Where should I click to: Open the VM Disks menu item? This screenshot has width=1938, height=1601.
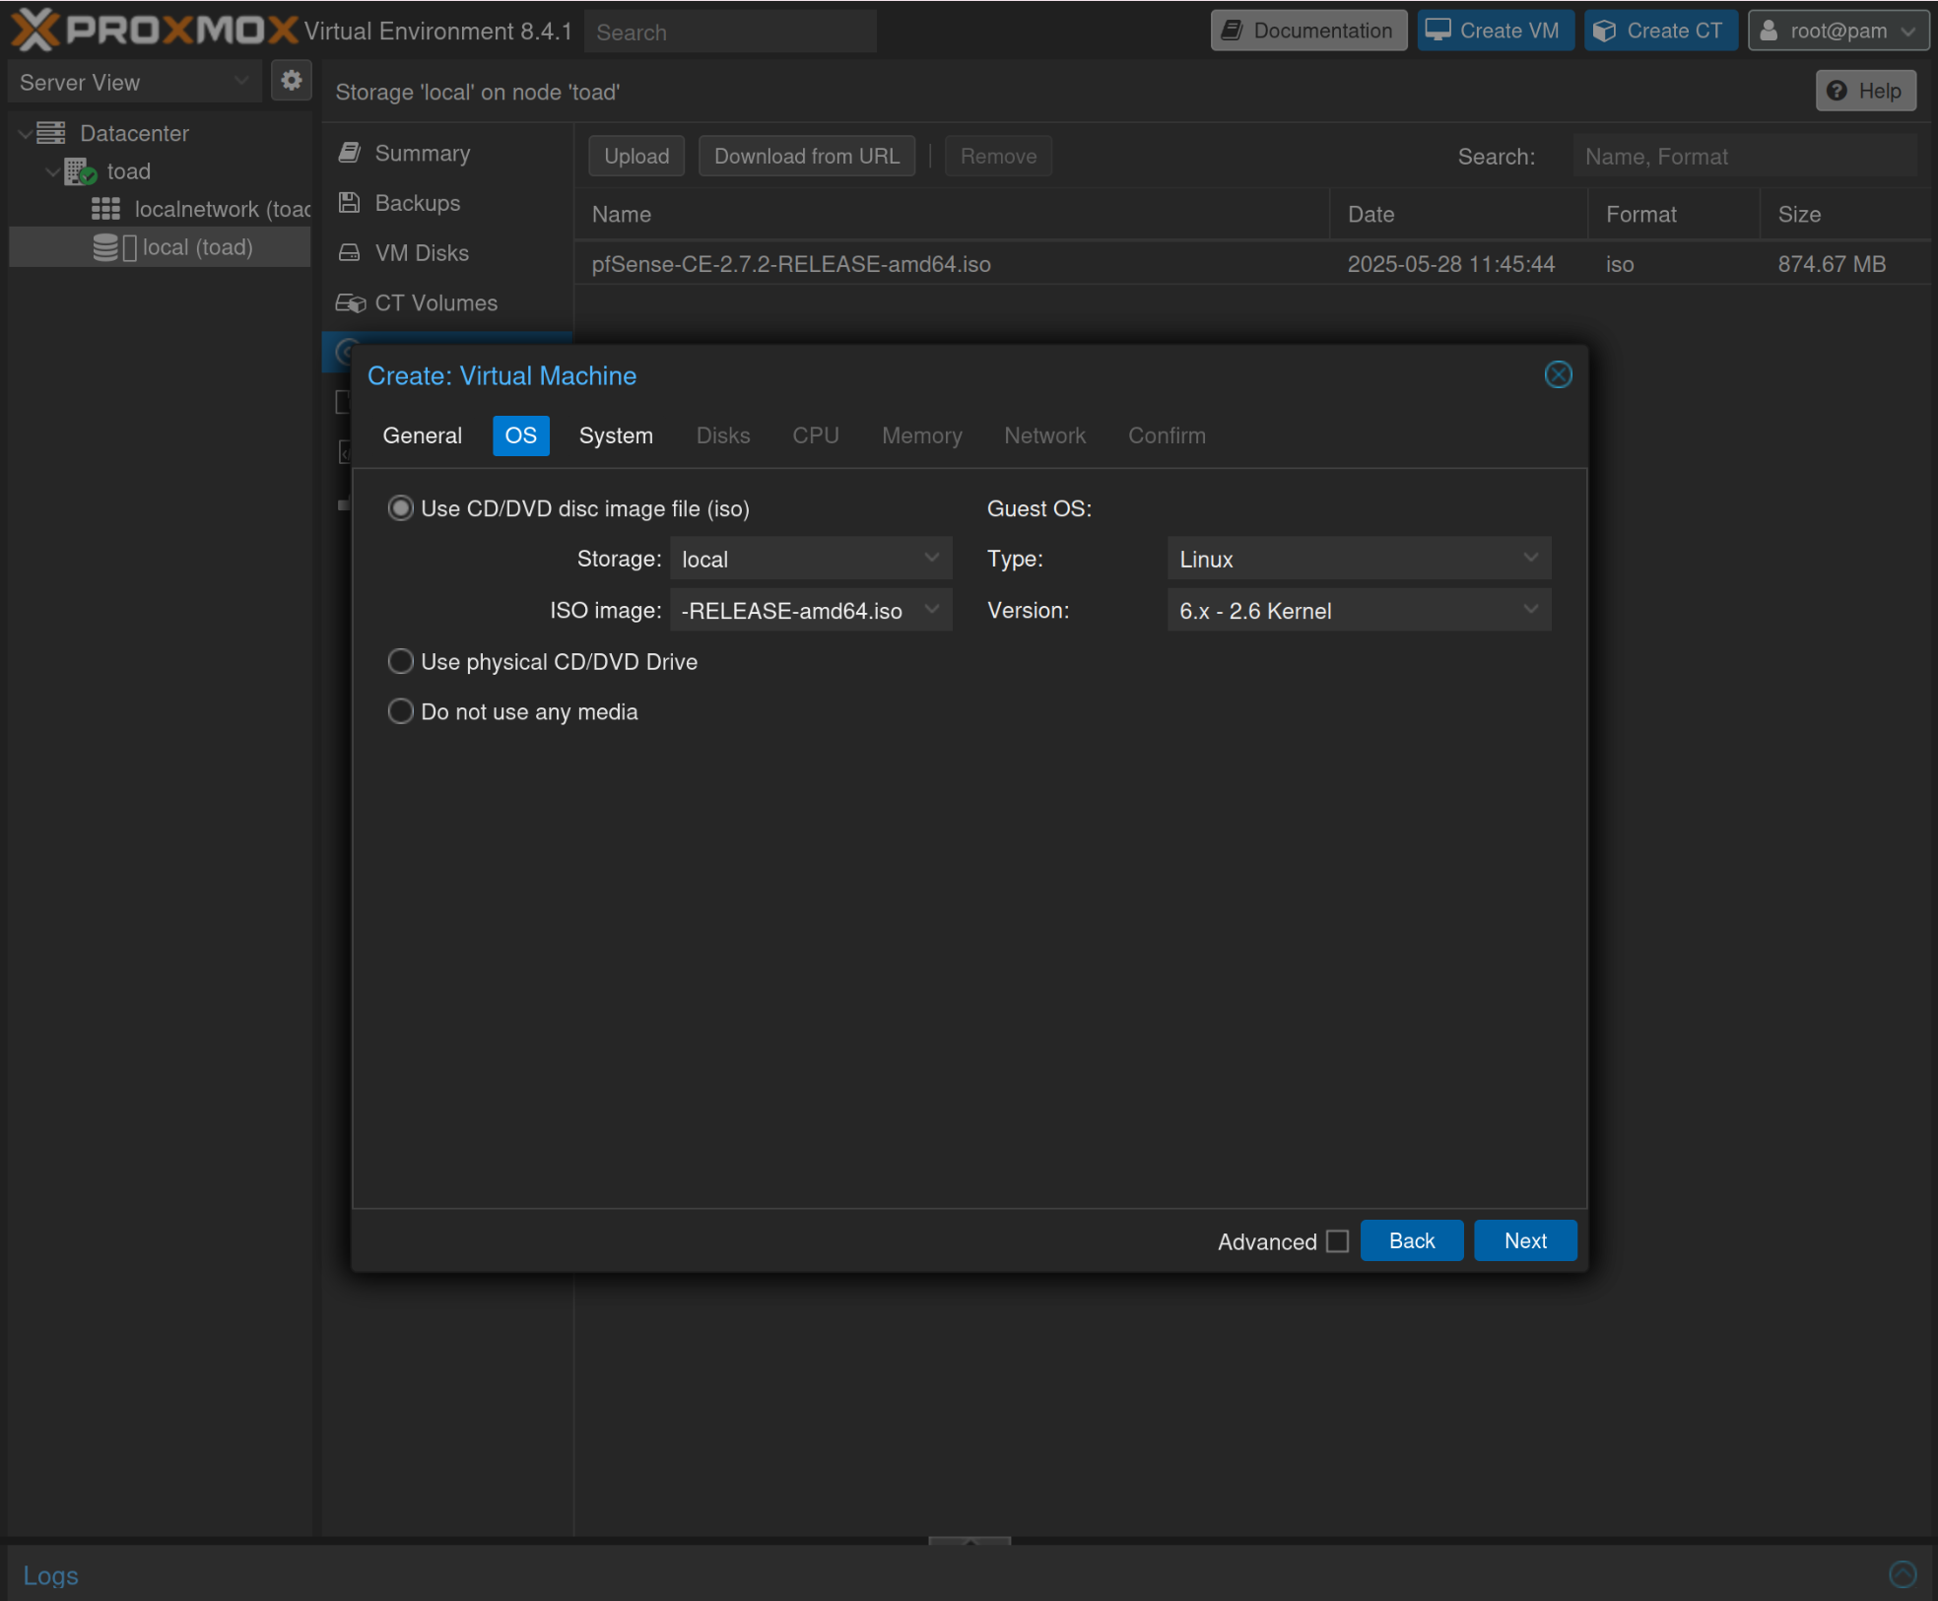(x=447, y=253)
